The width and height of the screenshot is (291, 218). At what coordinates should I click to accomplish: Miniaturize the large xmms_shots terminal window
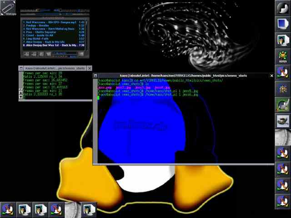(x=95, y=76)
